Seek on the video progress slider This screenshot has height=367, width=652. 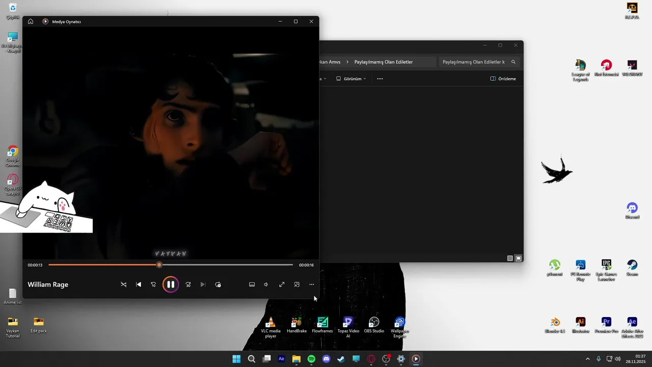pyautogui.click(x=171, y=265)
